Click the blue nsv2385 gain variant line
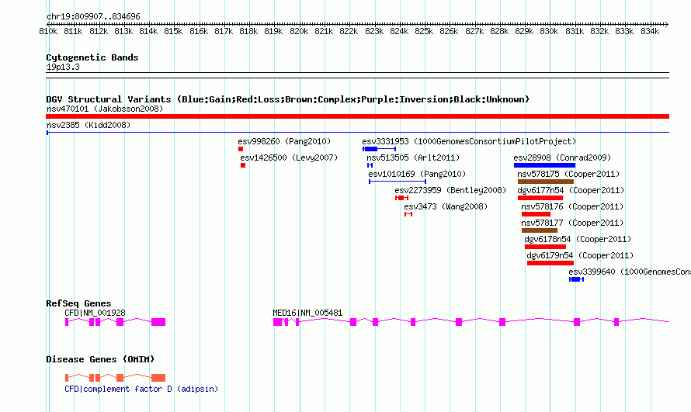 (357, 132)
